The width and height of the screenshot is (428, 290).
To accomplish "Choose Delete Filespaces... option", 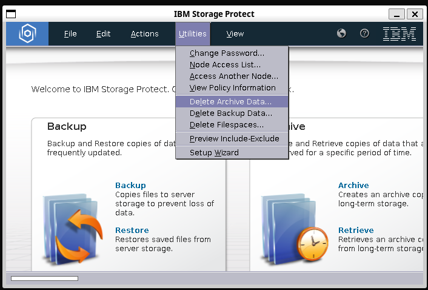I will 232,125.
